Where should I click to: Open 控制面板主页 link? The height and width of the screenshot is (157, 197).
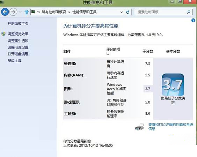tap(18, 24)
